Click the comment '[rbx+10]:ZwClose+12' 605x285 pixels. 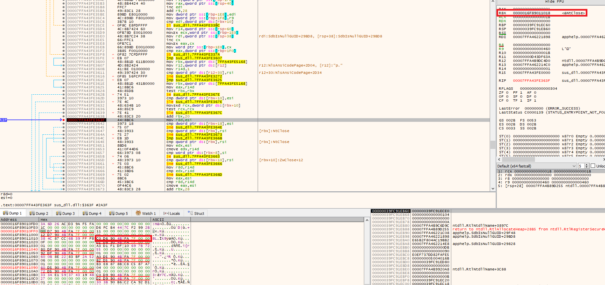coord(281,160)
